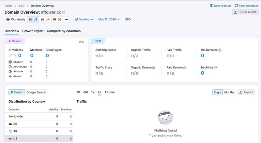Click the AI Overview mentions value
Screen dimensions: 261x143
[31, 67]
